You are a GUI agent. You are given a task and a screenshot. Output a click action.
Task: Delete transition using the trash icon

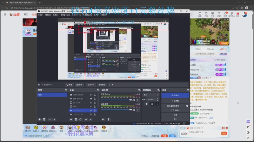tap(152, 104)
